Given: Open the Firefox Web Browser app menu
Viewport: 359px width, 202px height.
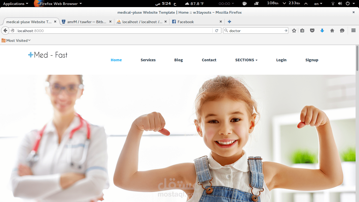Looking at the screenshot, I should pos(61,4).
